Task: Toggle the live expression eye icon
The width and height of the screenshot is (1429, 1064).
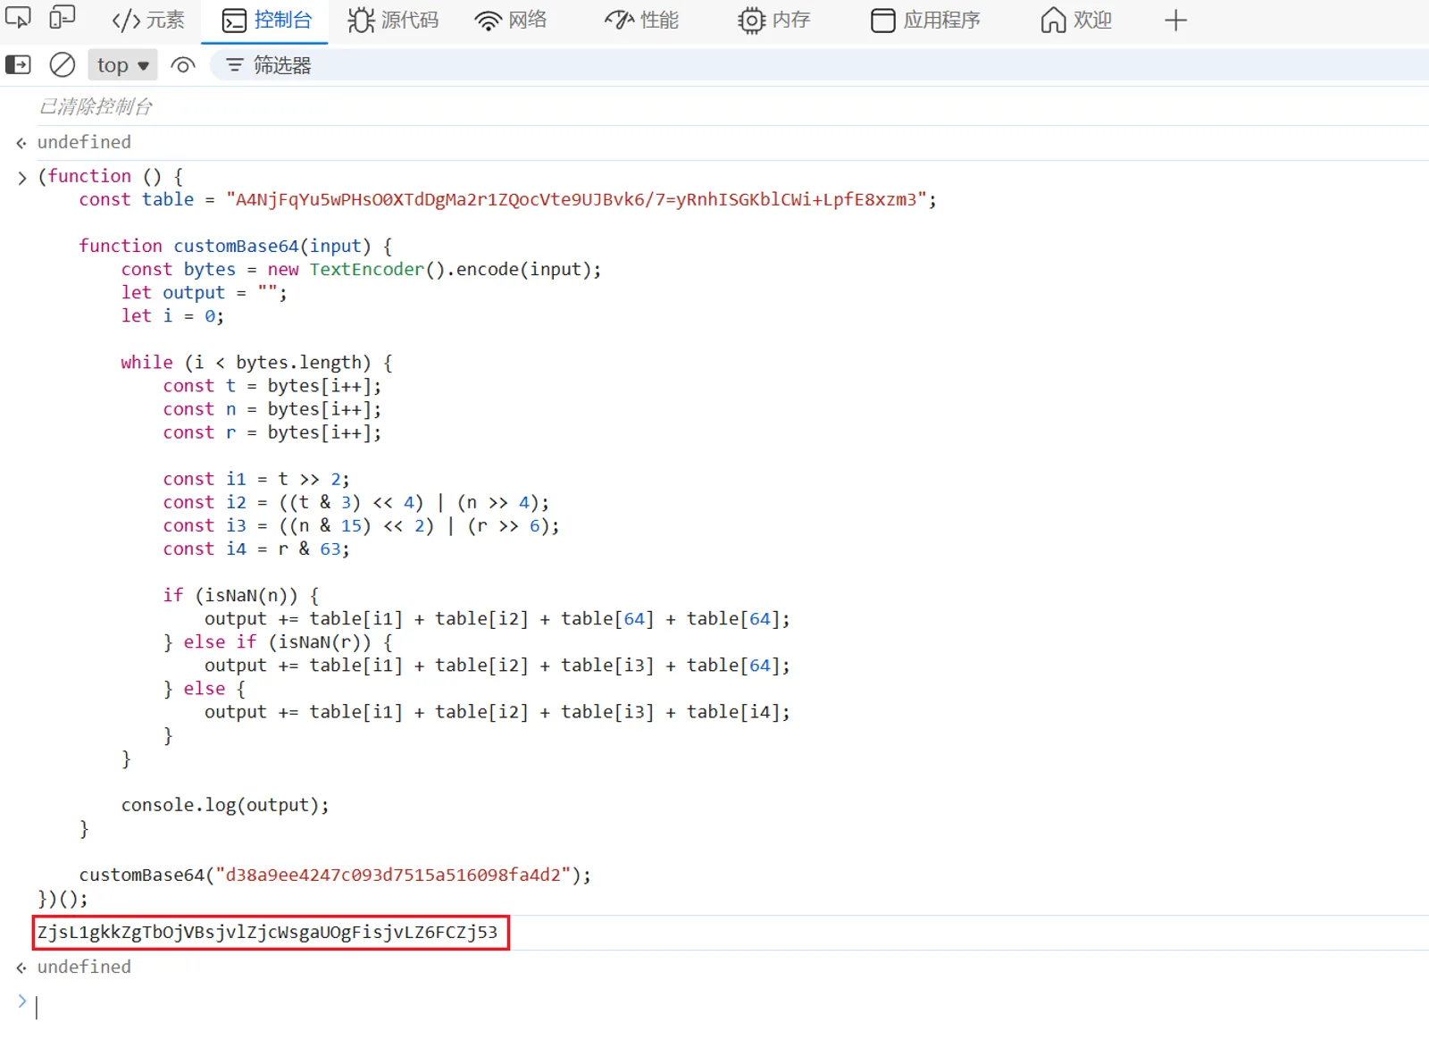Action: coord(183,65)
